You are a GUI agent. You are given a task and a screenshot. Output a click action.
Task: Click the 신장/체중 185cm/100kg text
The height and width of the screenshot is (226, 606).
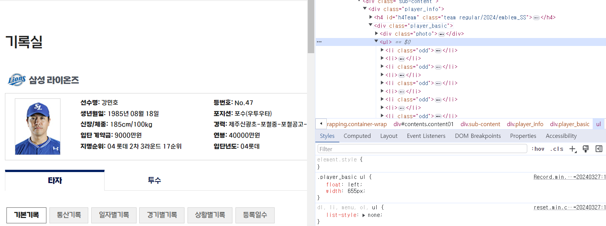pos(116,124)
